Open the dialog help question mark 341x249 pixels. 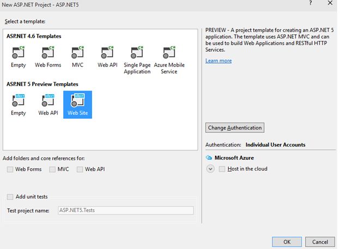click(x=310, y=3)
